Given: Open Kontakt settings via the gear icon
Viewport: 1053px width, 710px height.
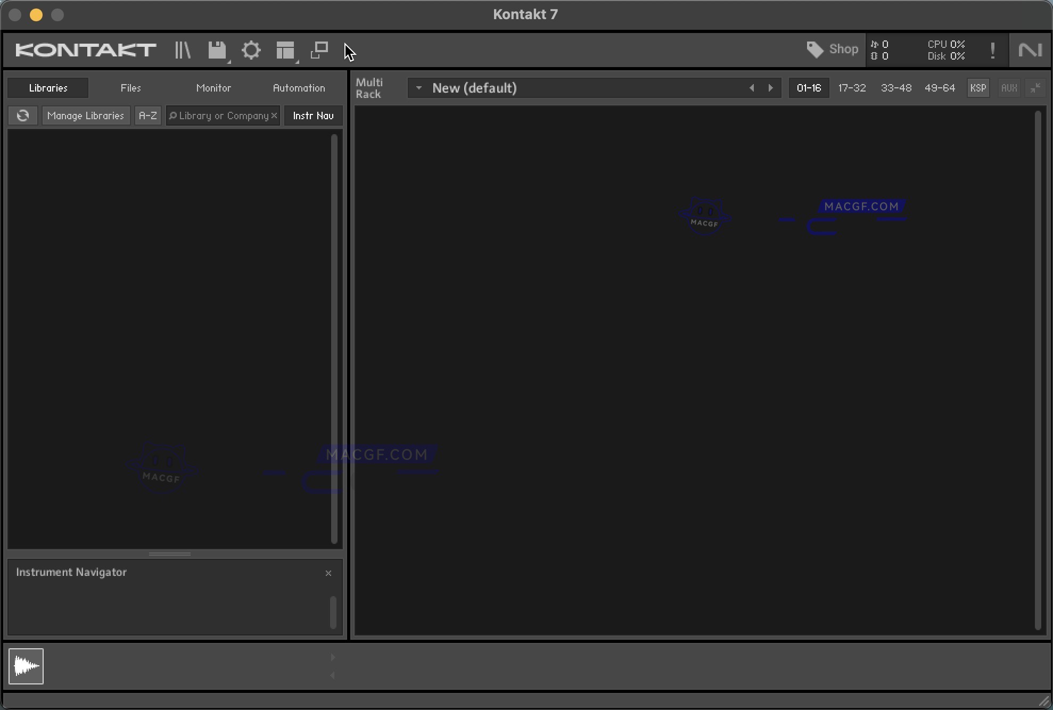Looking at the screenshot, I should 251,50.
